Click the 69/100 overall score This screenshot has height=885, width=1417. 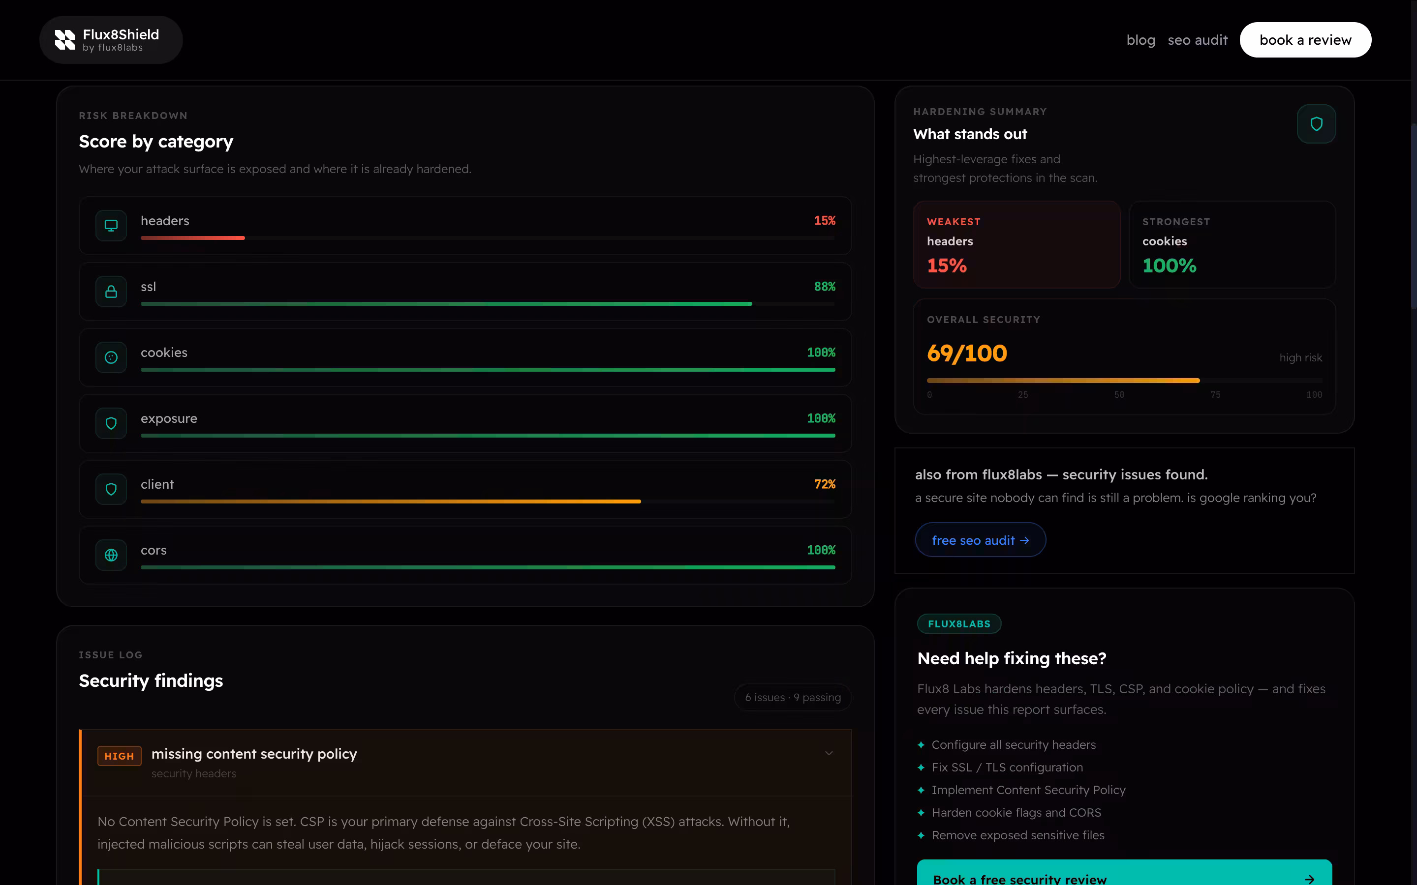[x=967, y=353]
